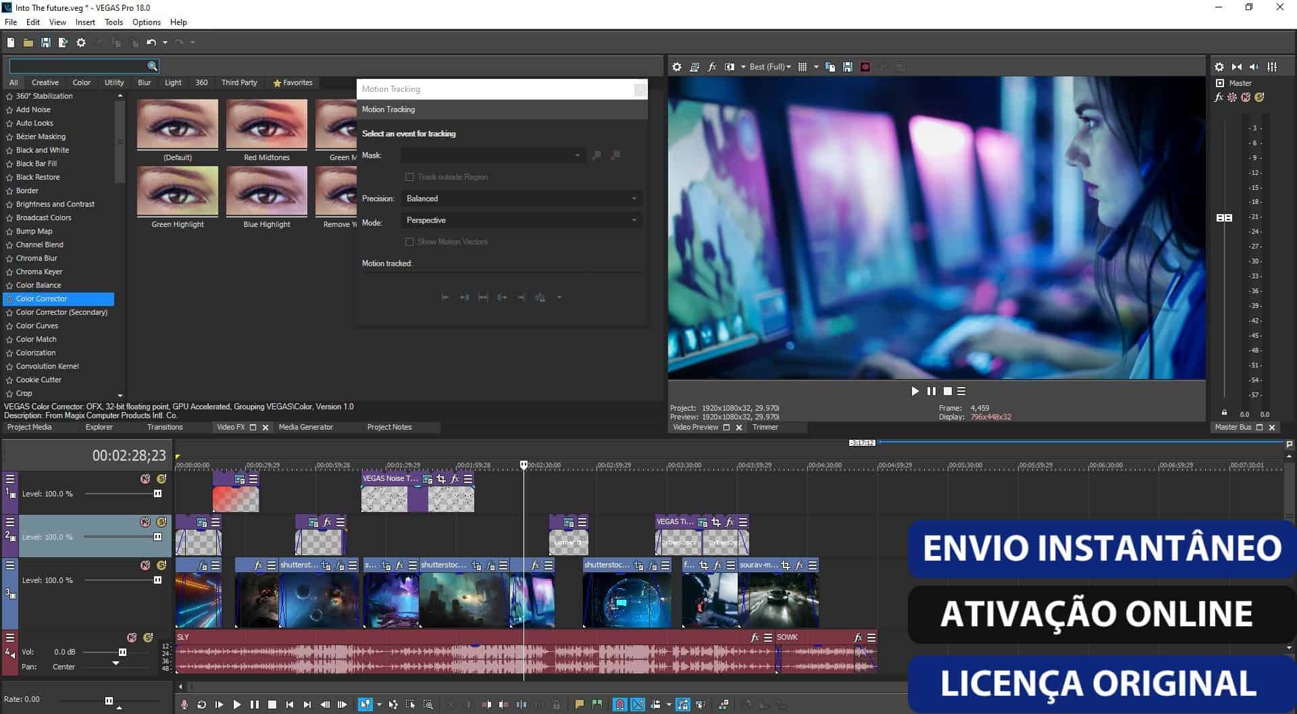Switch to the Media Generator tab
The height and width of the screenshot is (714, 1297).
[x=306, y=427]
